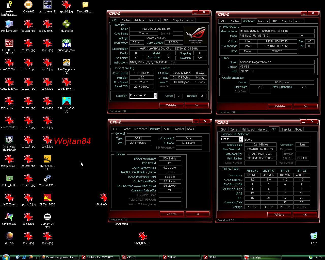Switch to IrfanView taskbar button
Image resolution: width=325 pixels, height=260 pixels.
coord(262,257)
